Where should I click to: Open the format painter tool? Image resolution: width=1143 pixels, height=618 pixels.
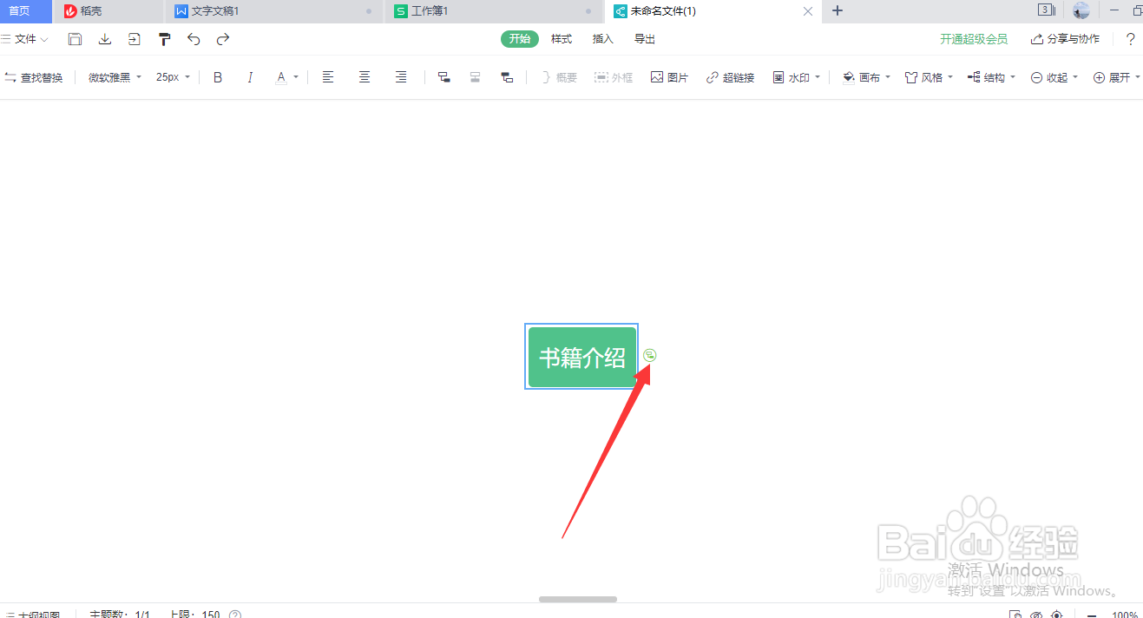pos(164,39)
